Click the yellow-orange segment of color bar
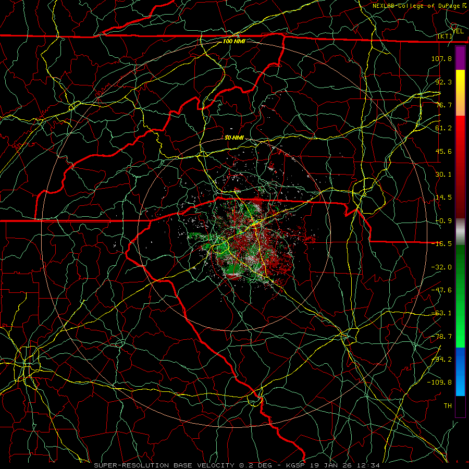 click(x=460, y=93)
